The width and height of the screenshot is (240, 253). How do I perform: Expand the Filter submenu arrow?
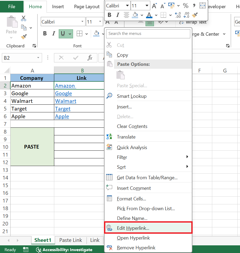[x=187, y=157]
